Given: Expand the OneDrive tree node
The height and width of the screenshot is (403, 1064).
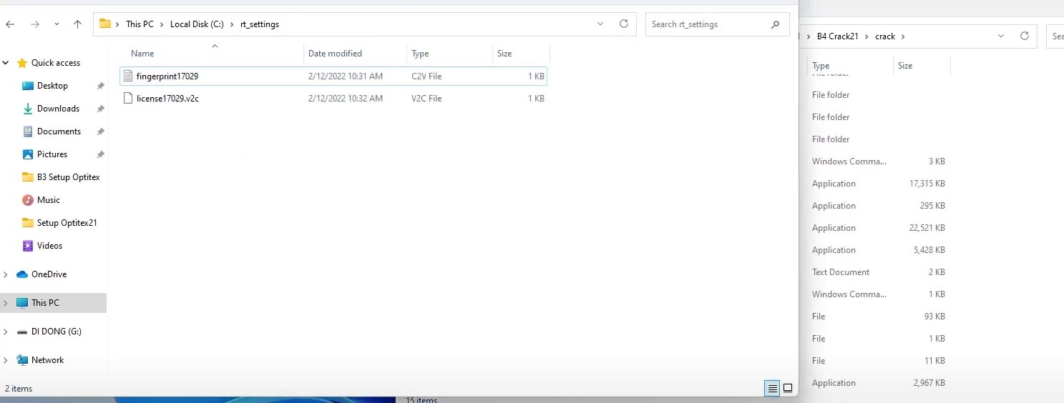Looking at the screenshot, I should (x=6, y=274).
